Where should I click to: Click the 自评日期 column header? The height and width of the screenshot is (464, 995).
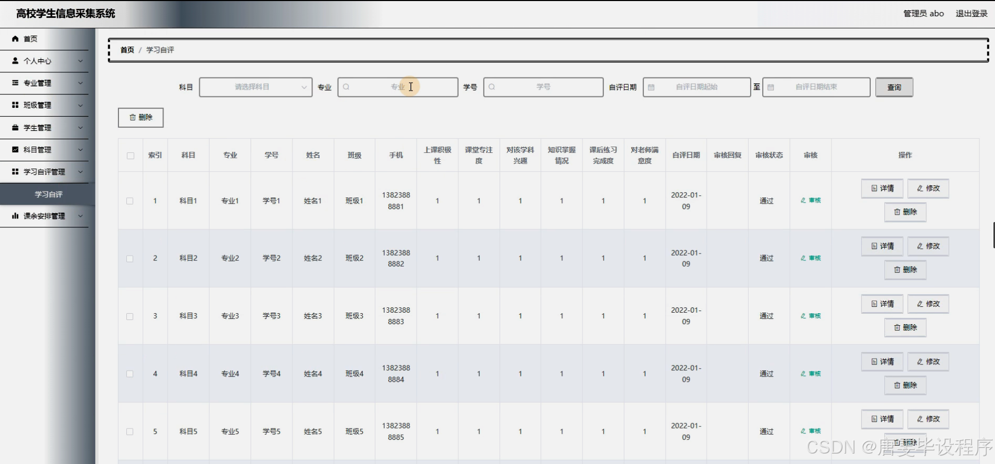686,155
